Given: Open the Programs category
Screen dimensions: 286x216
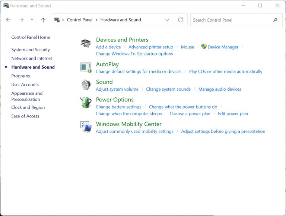Looking at the screenshot, I should coord(20,76).
